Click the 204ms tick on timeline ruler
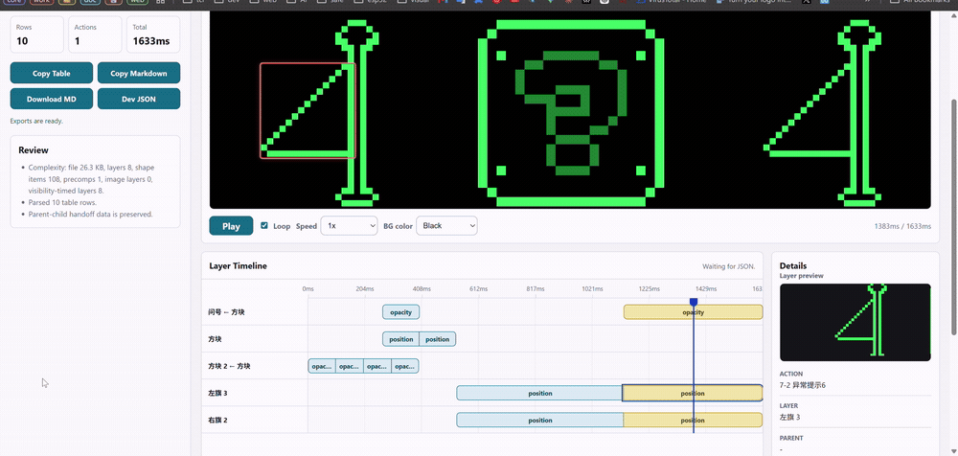Screen dimensions: 958x456 pos(365,288)
